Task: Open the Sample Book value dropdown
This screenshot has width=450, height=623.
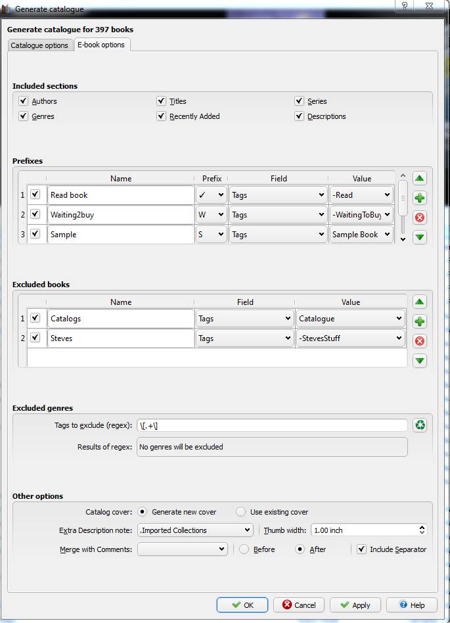Action: pyautogui.click(x=361, y=235)
